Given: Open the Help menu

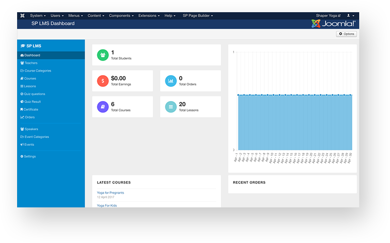Looking at the screenshot, I should (x=170, y=16).
